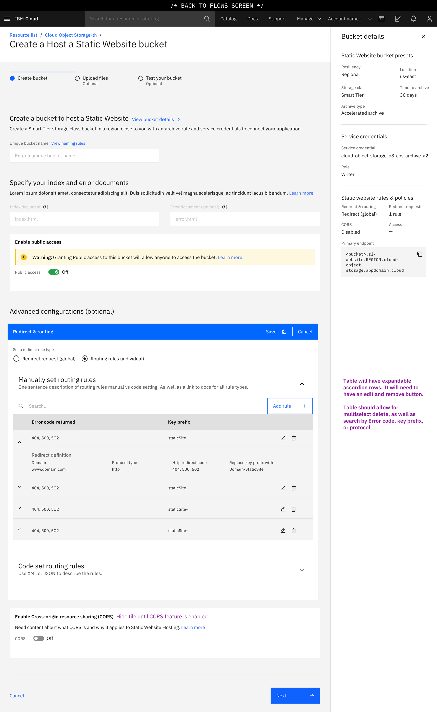Collapse the first expanded routing rule row
Screen dimensions: 437x712
pos(19,442)
